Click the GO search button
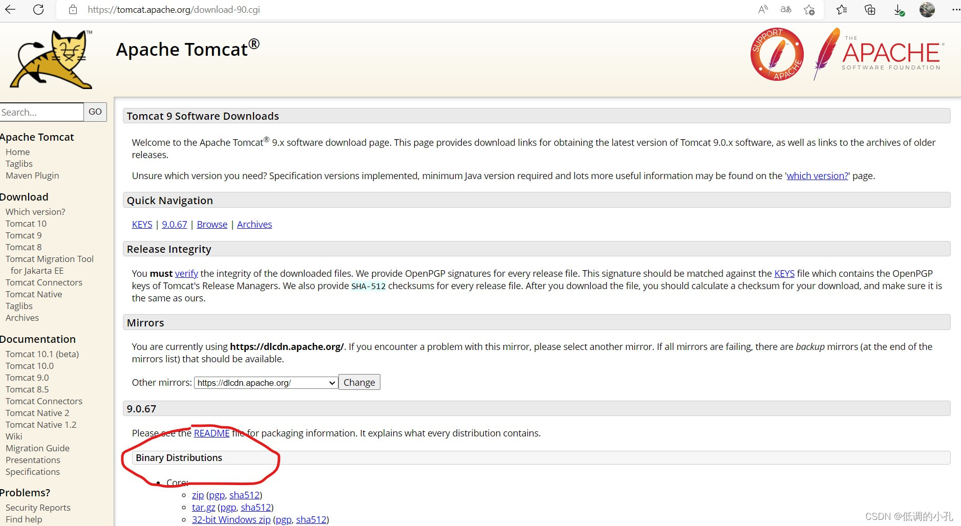Image resolution: width=961 pixels, height=526 pixels. tap(95, 112)
